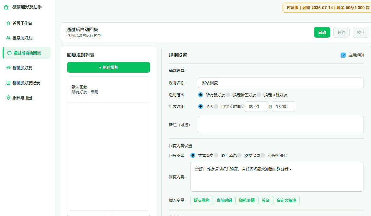Click the 首页工作台 house icon

coord(8,23)
